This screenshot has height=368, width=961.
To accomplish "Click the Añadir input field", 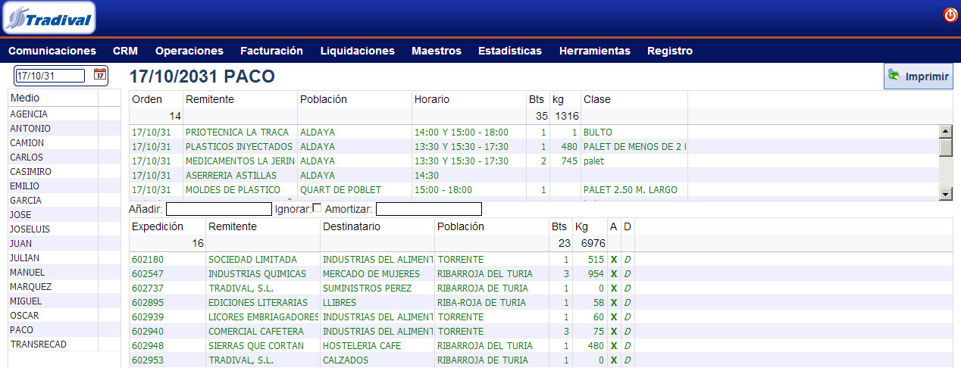I will point(218,209).
